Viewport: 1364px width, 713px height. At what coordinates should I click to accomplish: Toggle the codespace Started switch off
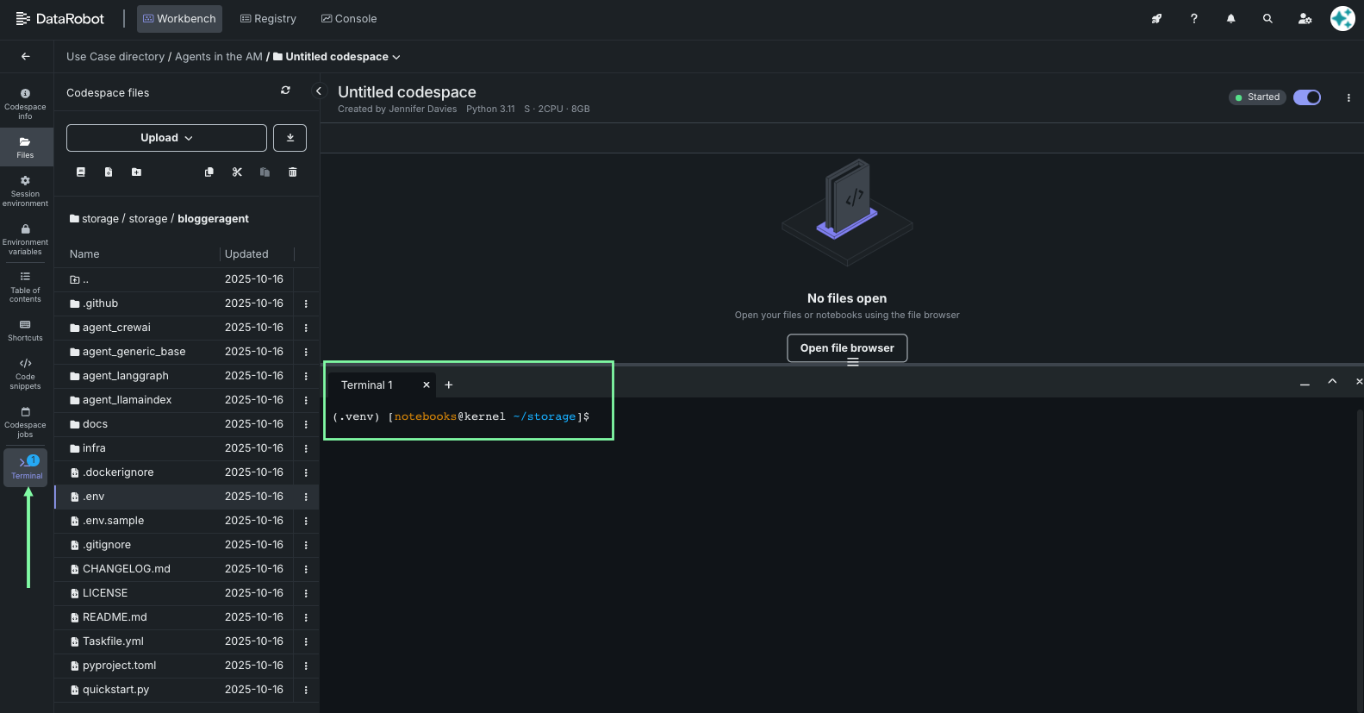[x=1307, y=97]
